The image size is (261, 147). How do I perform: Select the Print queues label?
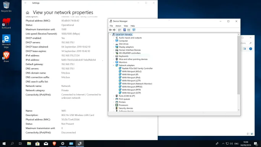(124, 99)
